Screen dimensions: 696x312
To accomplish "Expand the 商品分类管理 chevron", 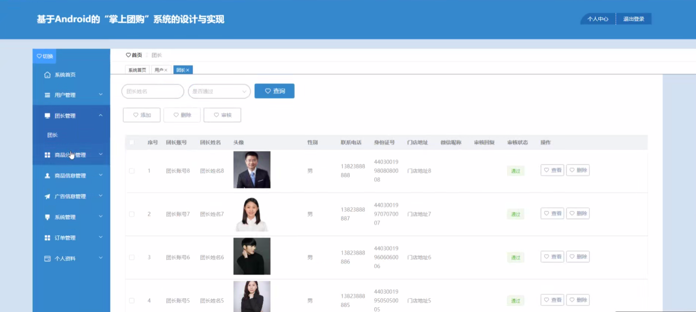I will (100, 154).
